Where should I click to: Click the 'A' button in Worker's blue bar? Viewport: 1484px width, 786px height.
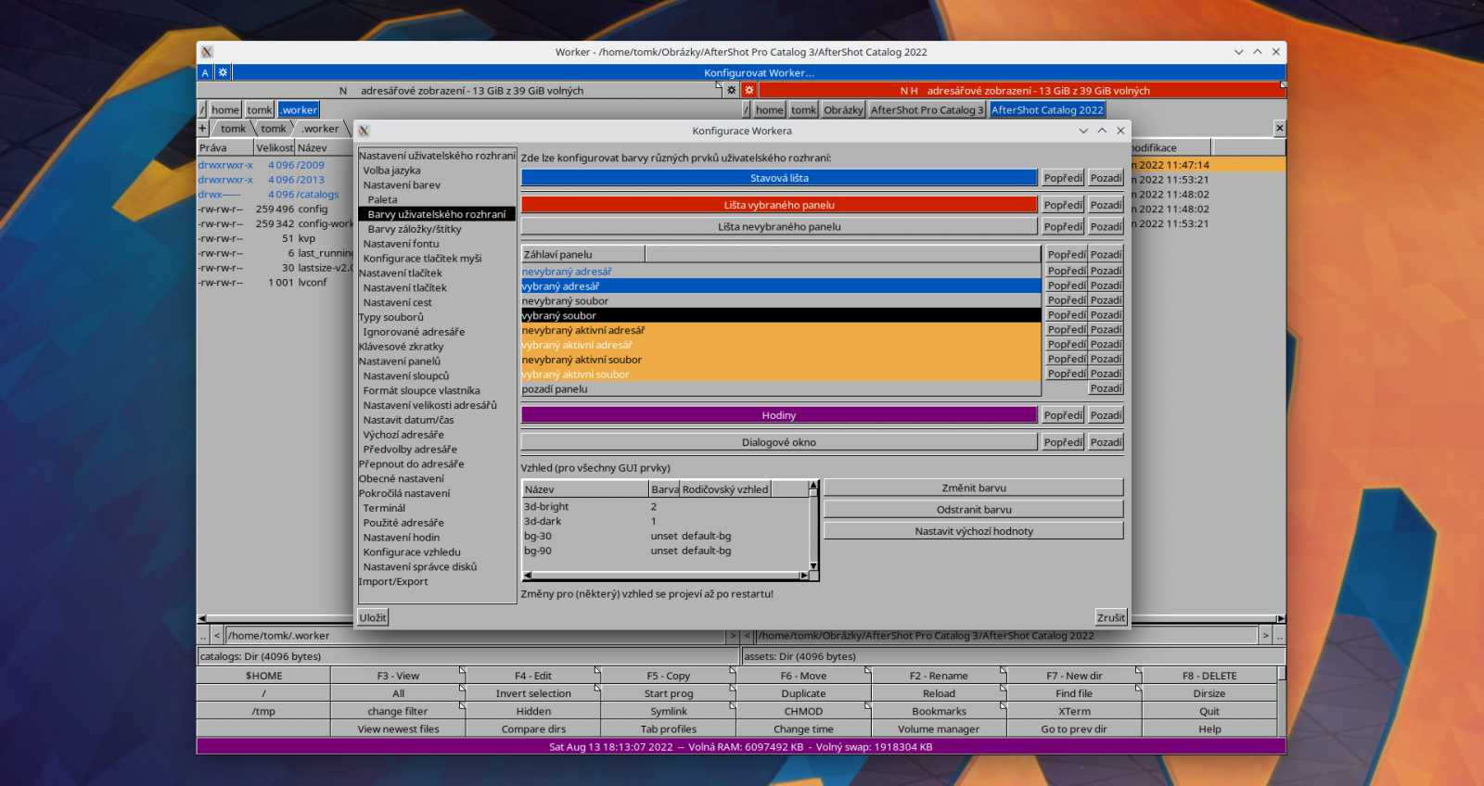pos(205,72)
